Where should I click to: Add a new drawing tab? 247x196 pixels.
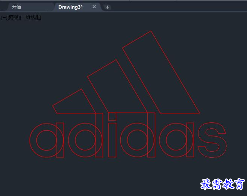click(108, 7)
